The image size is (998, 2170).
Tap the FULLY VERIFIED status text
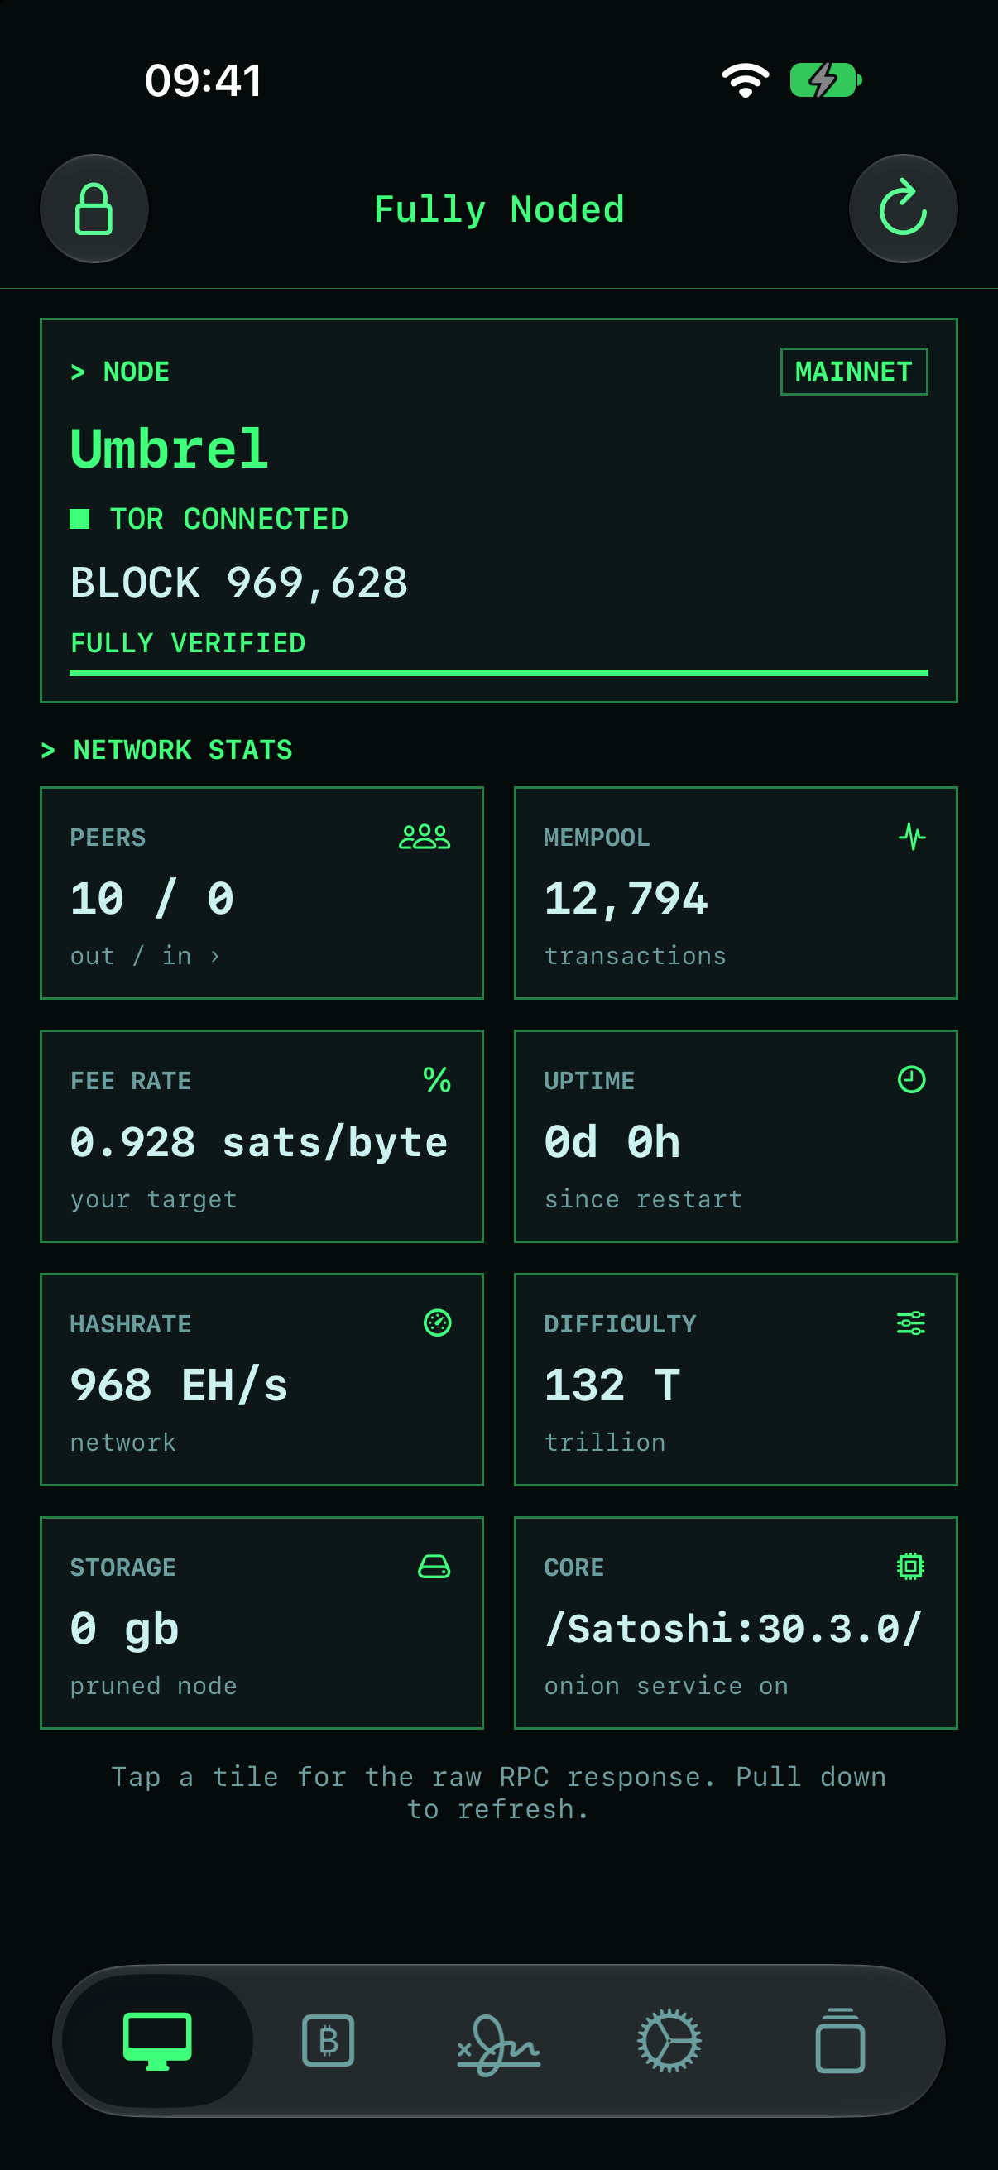click(x=188, y=644)
